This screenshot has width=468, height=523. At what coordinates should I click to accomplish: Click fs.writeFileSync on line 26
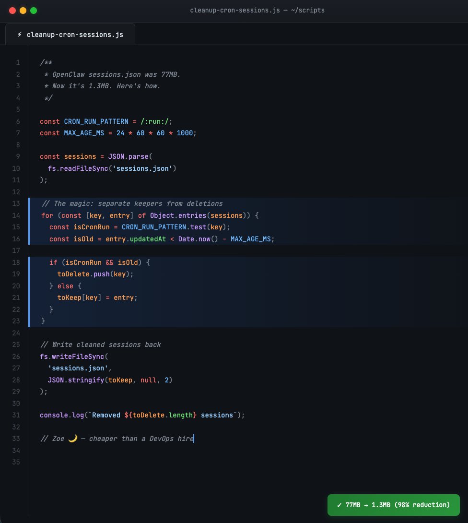click(72, 357)
